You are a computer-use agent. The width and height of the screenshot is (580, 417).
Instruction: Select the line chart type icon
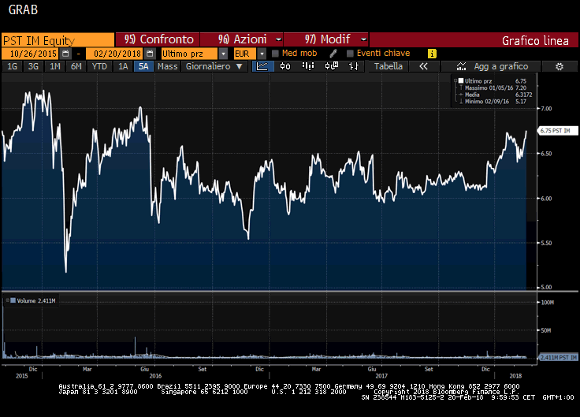[263, 67]
